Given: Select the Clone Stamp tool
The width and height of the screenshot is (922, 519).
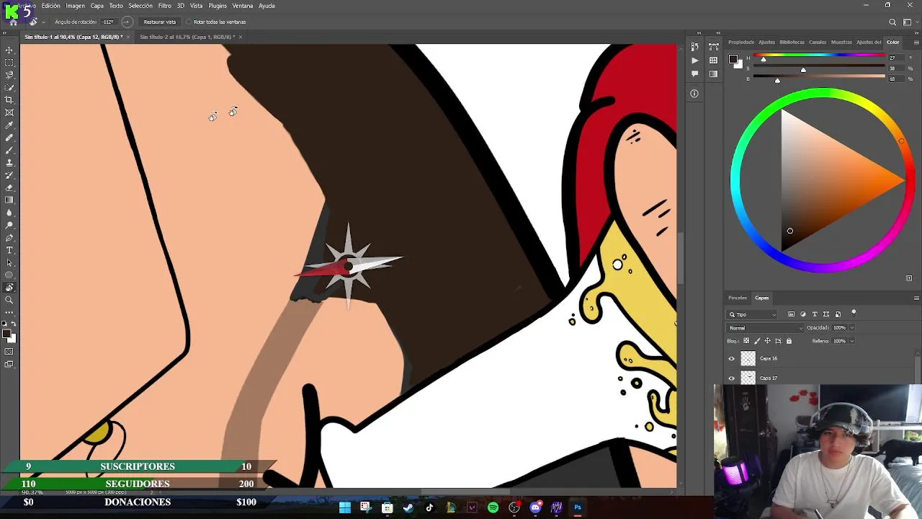Looking at the screenshot, I should (9, 163).
